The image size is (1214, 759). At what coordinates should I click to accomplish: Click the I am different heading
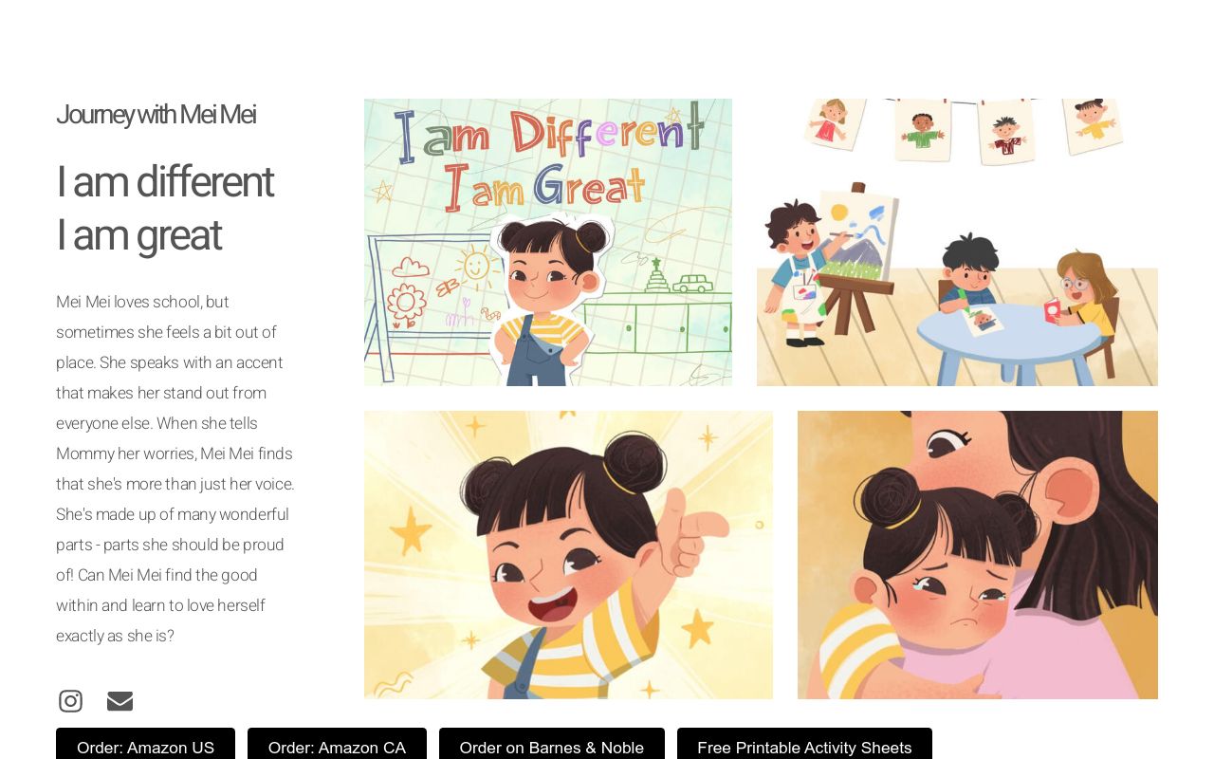click(x=165, y=181)
